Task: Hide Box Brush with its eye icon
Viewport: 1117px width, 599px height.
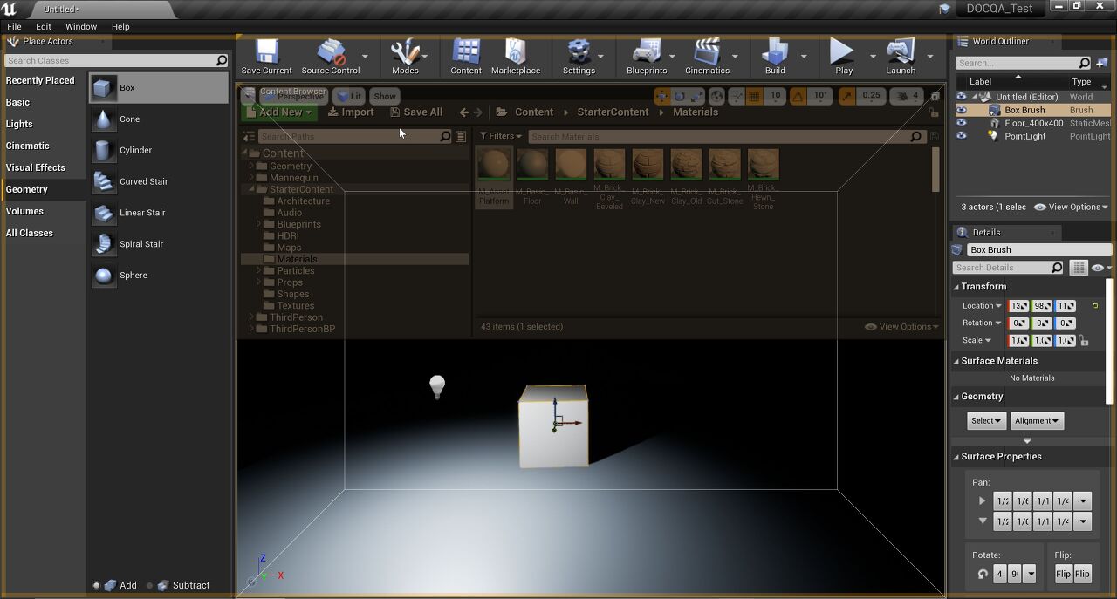Action: coord(961,110)
